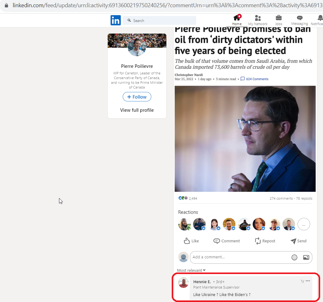Viewport: 323px width, 302px height.
Task: Like the post
Action: coord(191,241)
